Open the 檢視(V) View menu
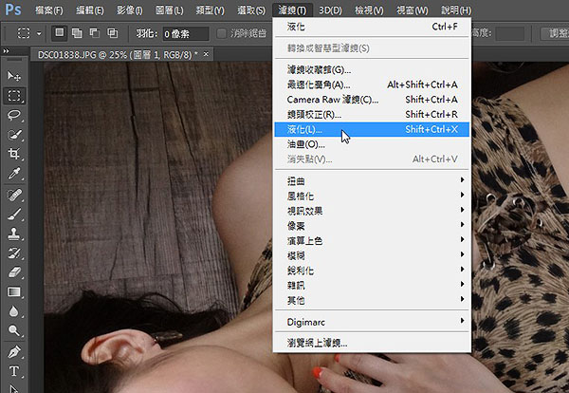569x393 pixels. pyautogui.click(x=369, y=10)
